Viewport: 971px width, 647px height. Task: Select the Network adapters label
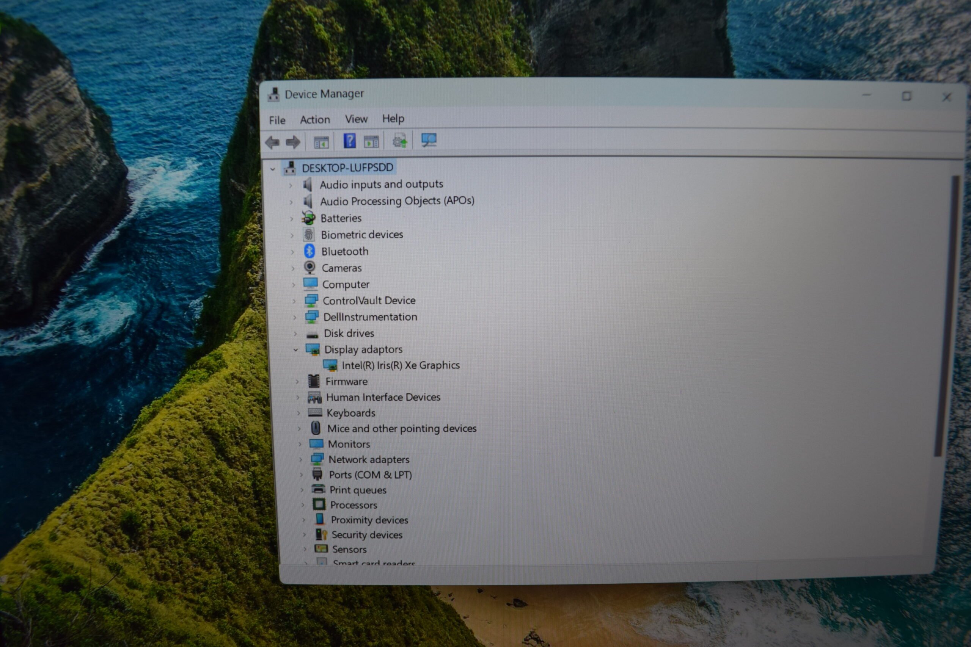[x=369, y=459]
